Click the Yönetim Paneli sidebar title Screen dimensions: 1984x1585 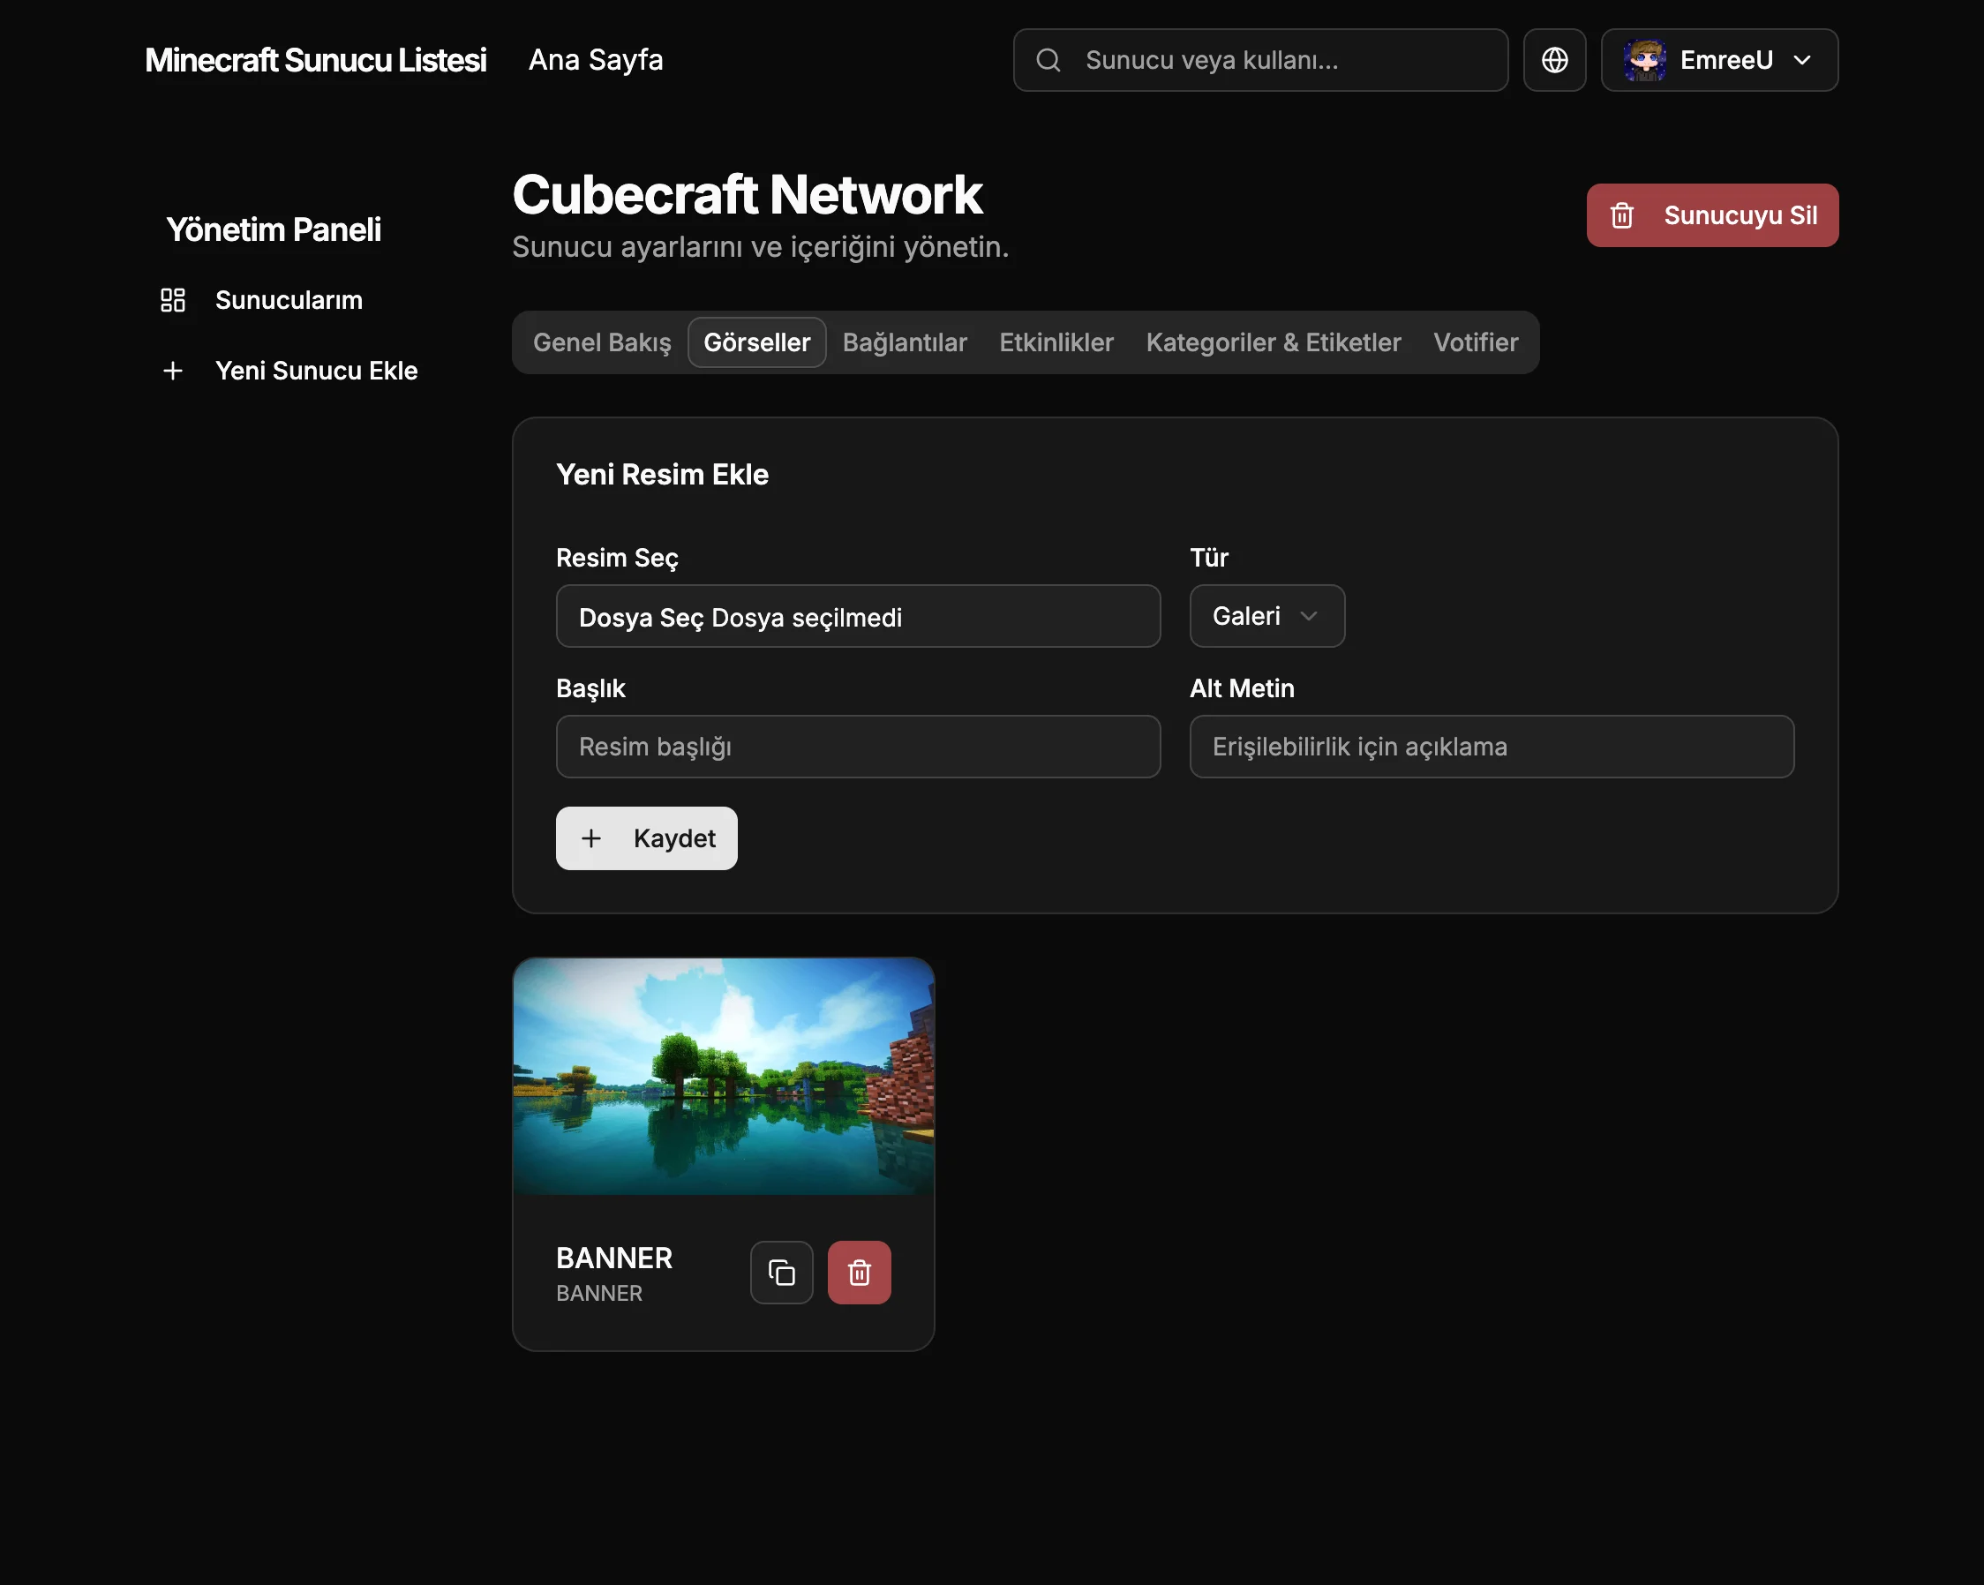tap(274, 230)
